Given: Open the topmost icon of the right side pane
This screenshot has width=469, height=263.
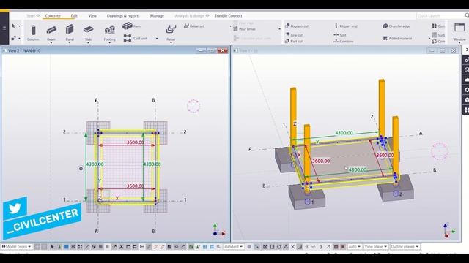Looking at the screenshot, I should tap(466, 60).
